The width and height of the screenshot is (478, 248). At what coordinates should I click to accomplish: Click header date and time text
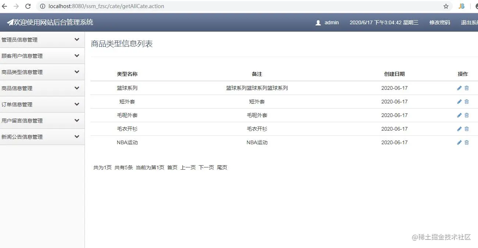(x=384, y=22)
